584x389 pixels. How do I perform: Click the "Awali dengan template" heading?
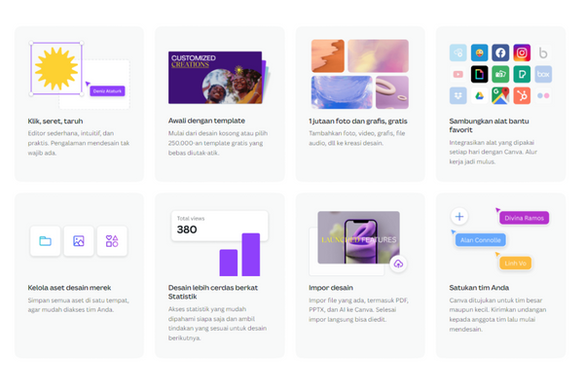pyautogui.click(x=202, y=122)
